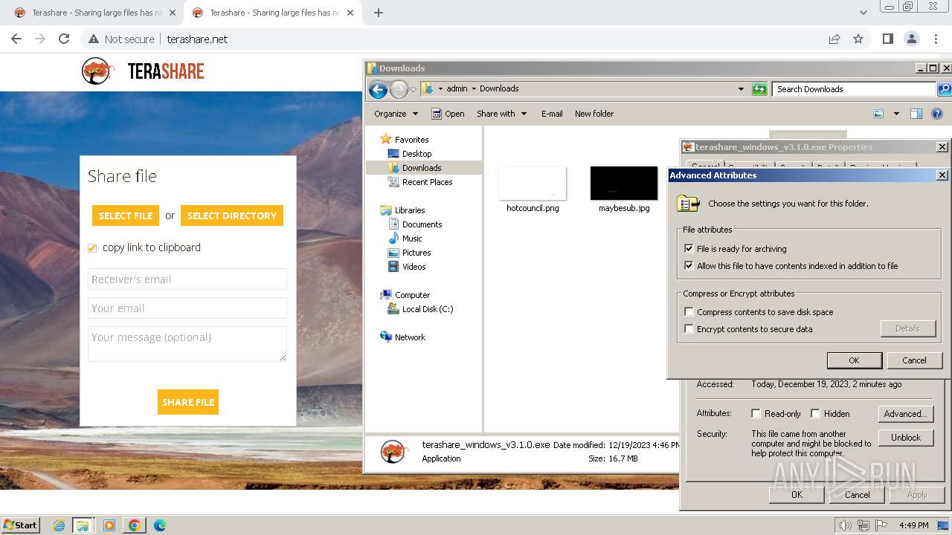Click the share page icon in address bar
The height and width of the screenshot is (535, 952).
pyautogui.click(x=834, y=39)
